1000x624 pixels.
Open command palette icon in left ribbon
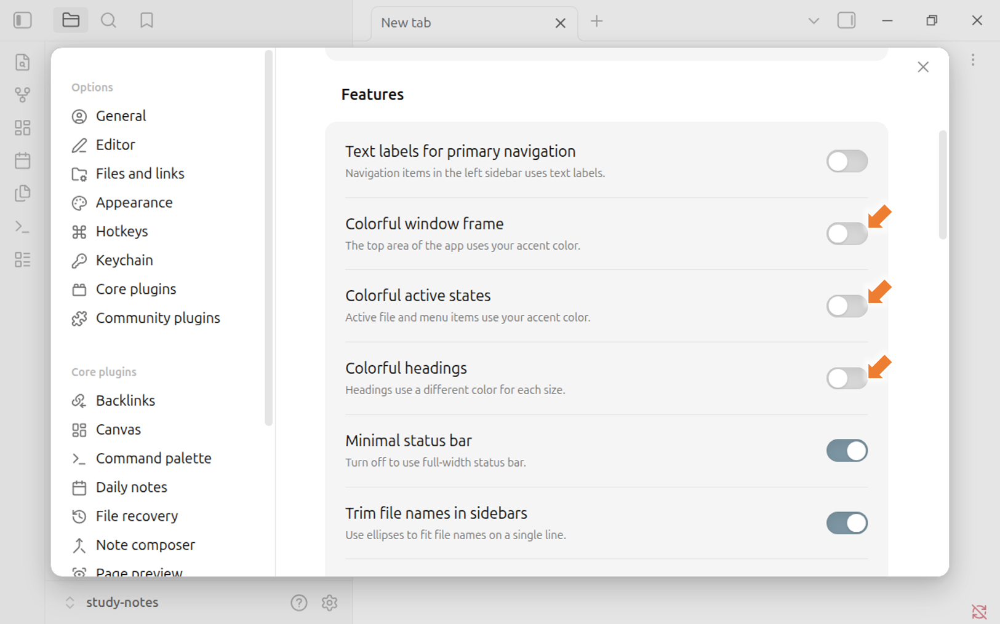23,227
